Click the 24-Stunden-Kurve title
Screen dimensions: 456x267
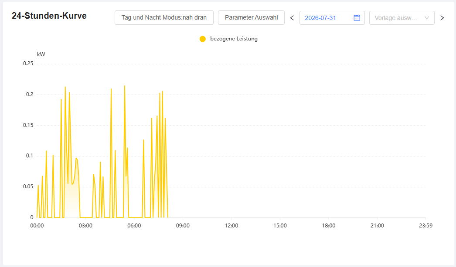49,16
